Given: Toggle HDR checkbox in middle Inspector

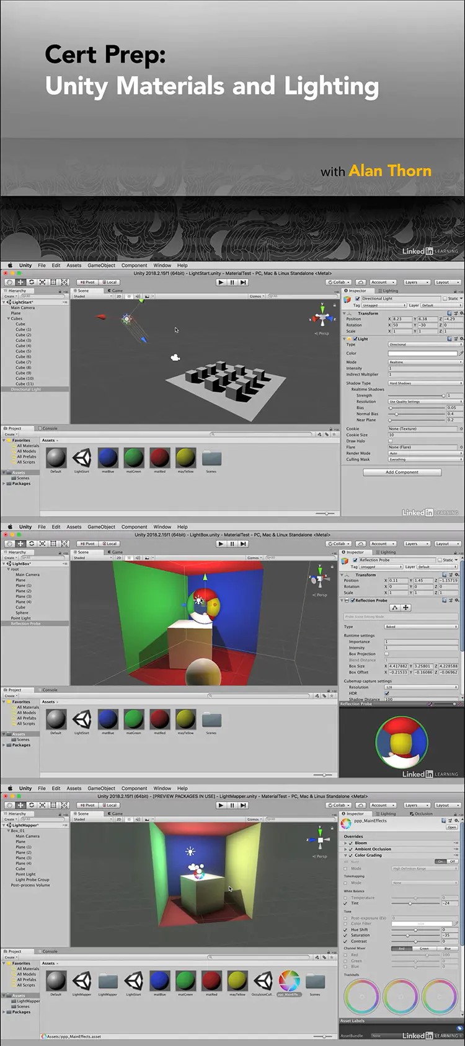Looking at the screenshot, I should point(387,693).
